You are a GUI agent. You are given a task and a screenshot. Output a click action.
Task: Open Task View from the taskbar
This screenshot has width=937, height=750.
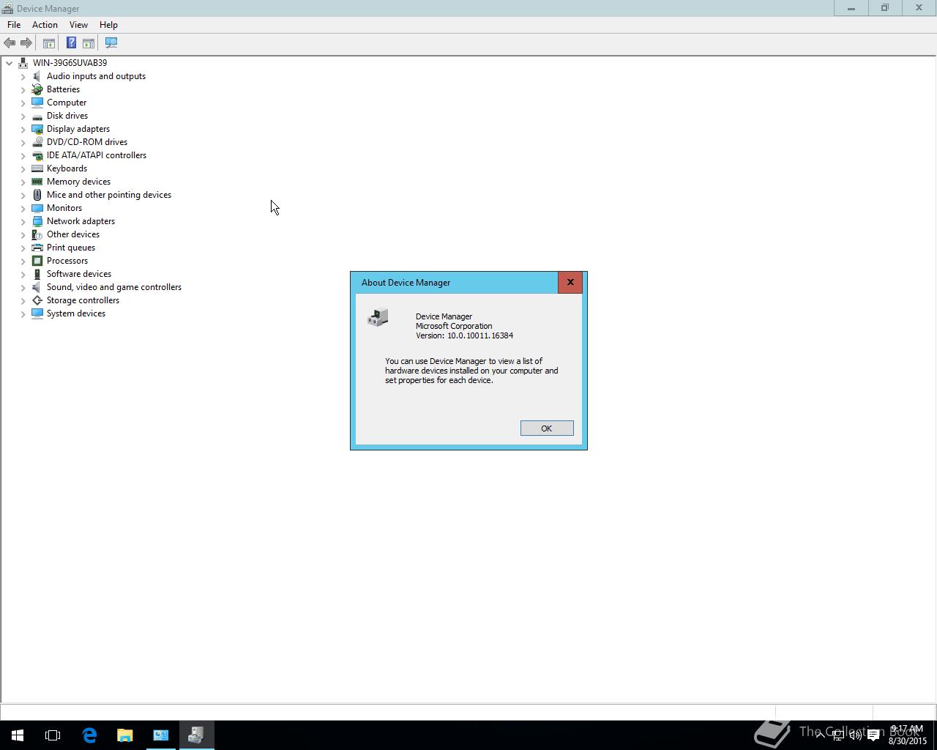[x=53, y=735]
